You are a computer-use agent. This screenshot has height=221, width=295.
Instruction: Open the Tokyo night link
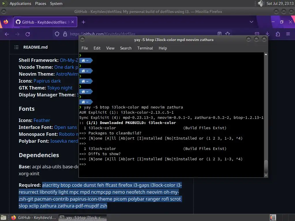pyautogui.click(x=60, y=88)
